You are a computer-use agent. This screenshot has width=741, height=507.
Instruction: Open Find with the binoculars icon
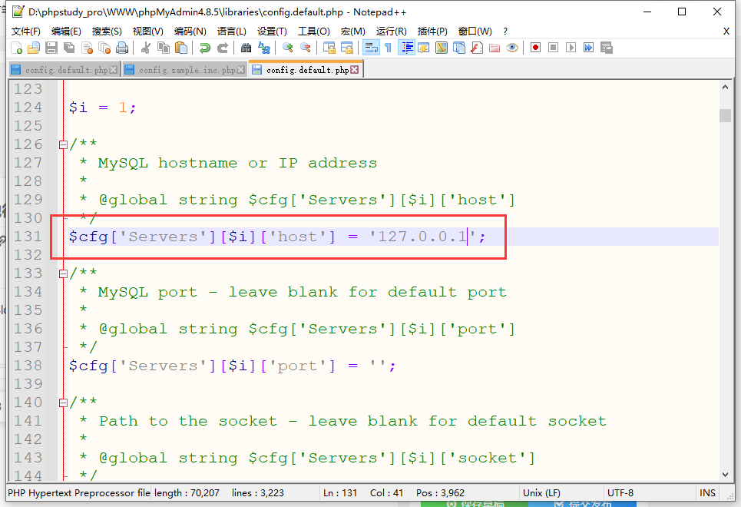pyautogui.click(x=246, y=48)
